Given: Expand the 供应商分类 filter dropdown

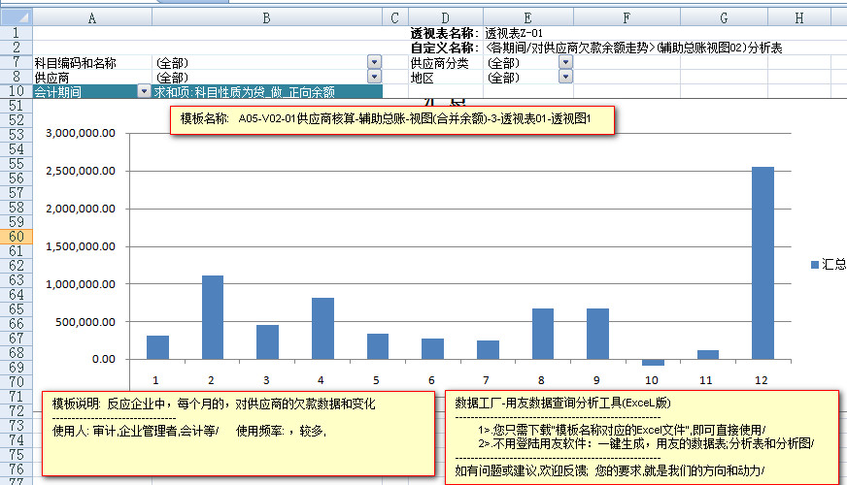Looking at the screenshot, I should (565, 63).
